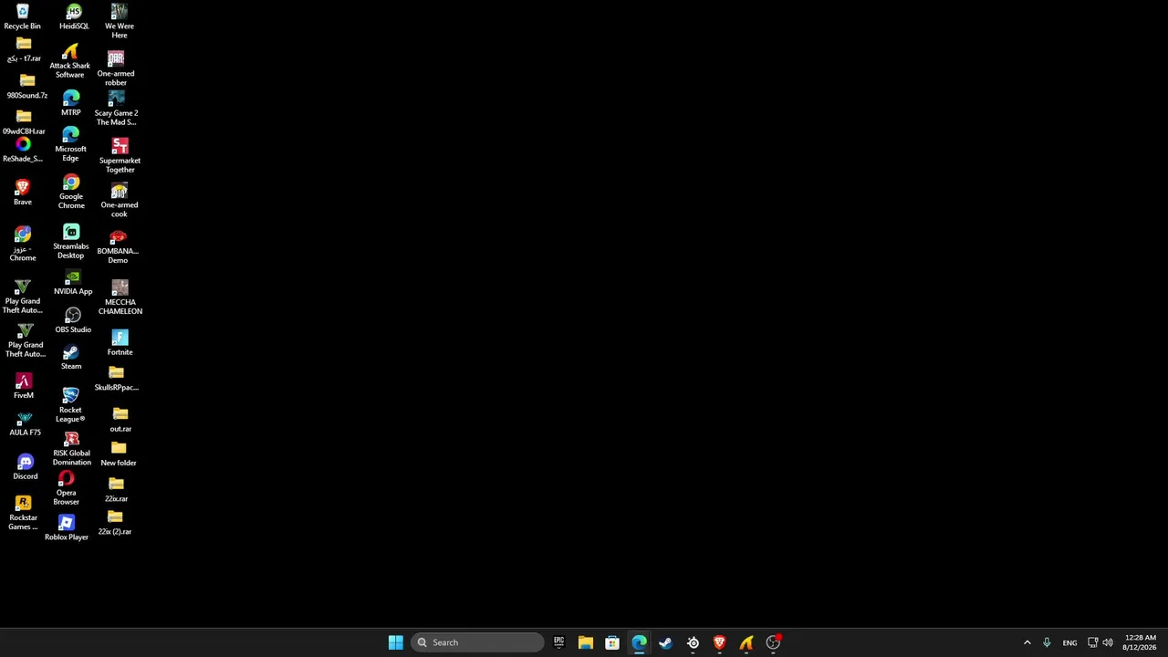
Task: Click the microphone icon in system tray
Action: (1047, 642)
